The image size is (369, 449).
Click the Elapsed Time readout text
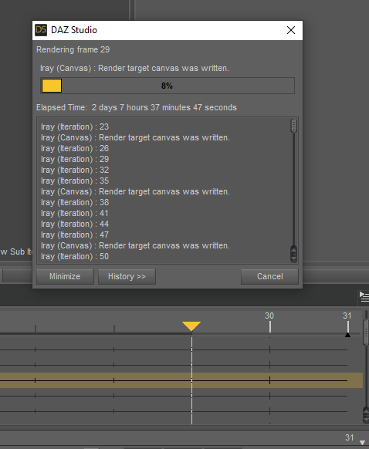pyautogui.click(x=137, y=107)
